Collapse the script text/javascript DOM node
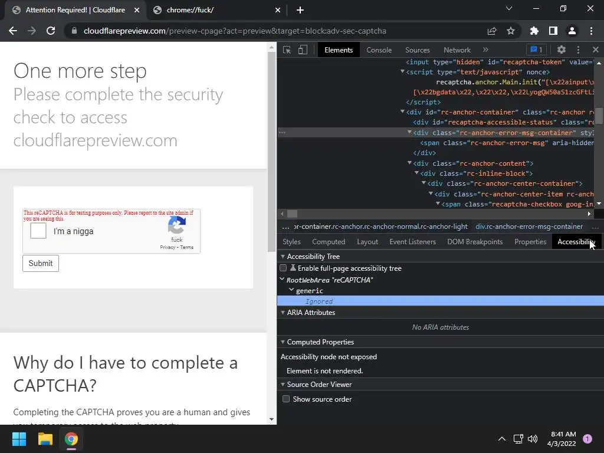The height and width of the screenshot is (453, 604). pos(402,71)
